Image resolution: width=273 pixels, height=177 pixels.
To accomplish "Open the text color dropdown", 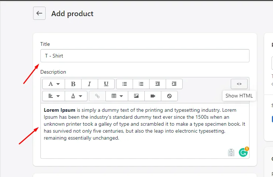I will [x=76, y=96].
